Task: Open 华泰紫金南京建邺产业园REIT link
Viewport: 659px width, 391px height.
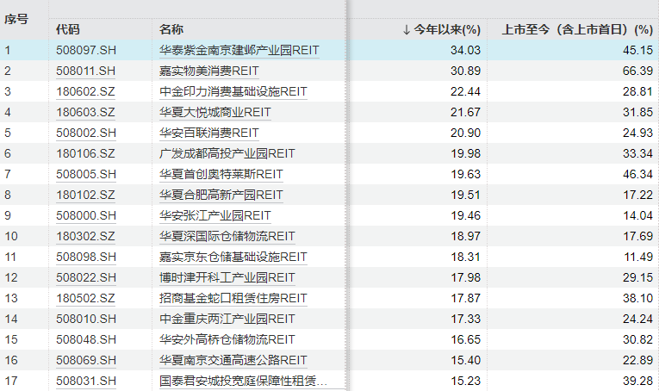Action: click(239, 50)
